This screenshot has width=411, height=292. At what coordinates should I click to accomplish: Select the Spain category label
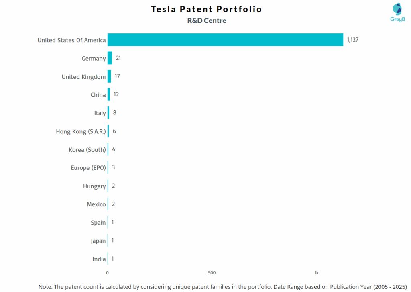coord(98,223)
